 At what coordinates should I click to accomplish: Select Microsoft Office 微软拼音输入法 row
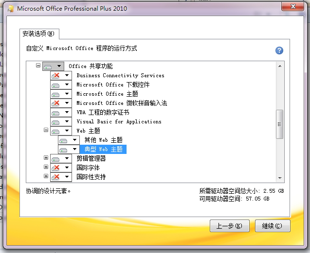pyautogui.click(x=122, y=103)
